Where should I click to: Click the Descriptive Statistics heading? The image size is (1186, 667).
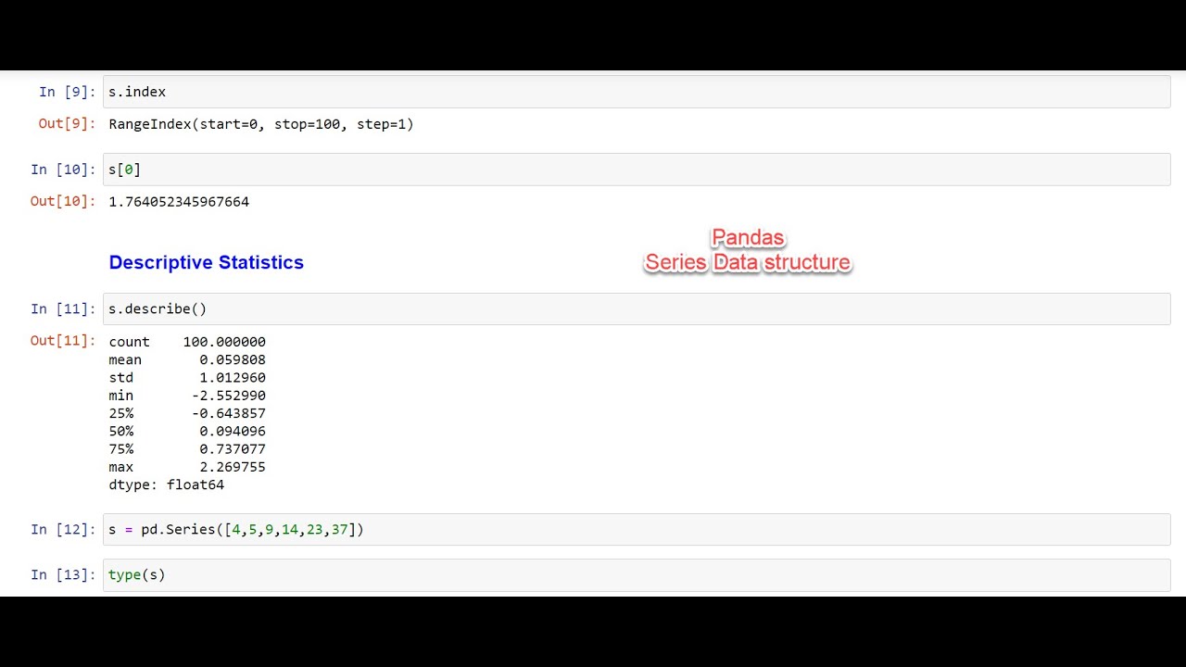[206, 262]
